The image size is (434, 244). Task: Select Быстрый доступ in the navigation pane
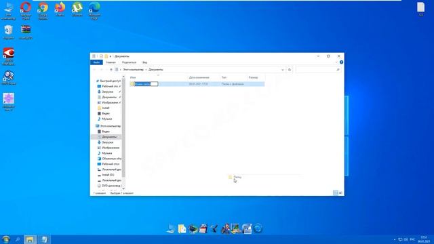(108, 81)
